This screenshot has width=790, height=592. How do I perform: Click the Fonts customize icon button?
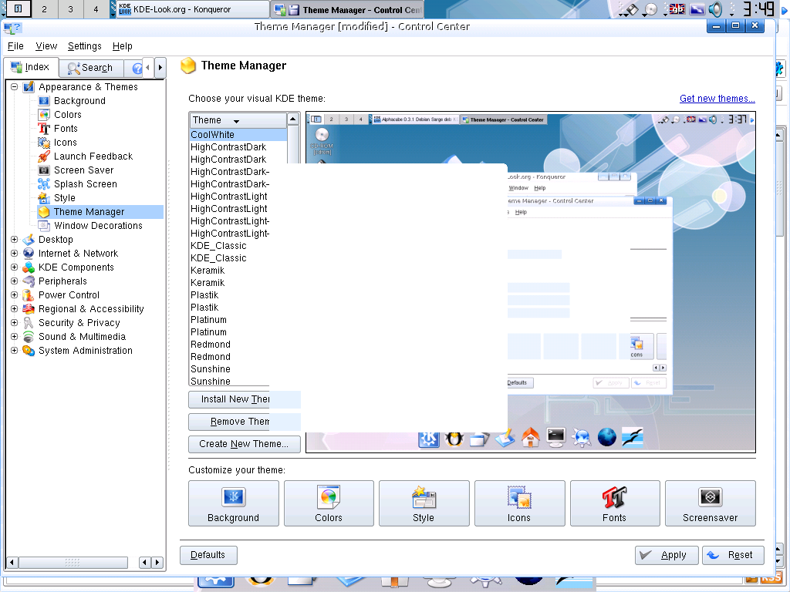tap(615, 503)
